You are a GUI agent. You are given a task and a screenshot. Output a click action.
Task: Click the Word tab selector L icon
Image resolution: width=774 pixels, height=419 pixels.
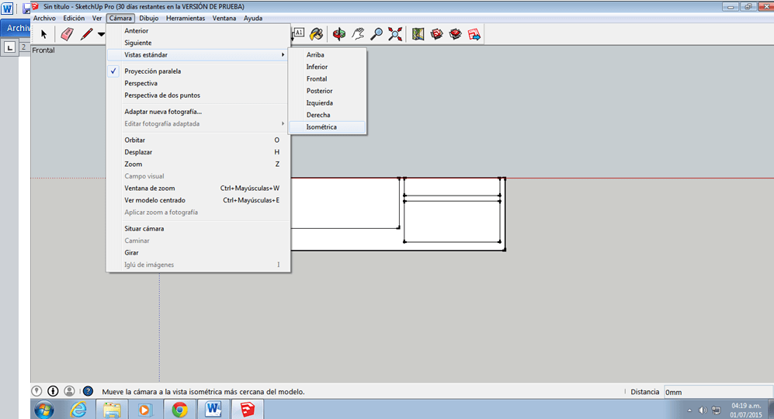[9, 47]
